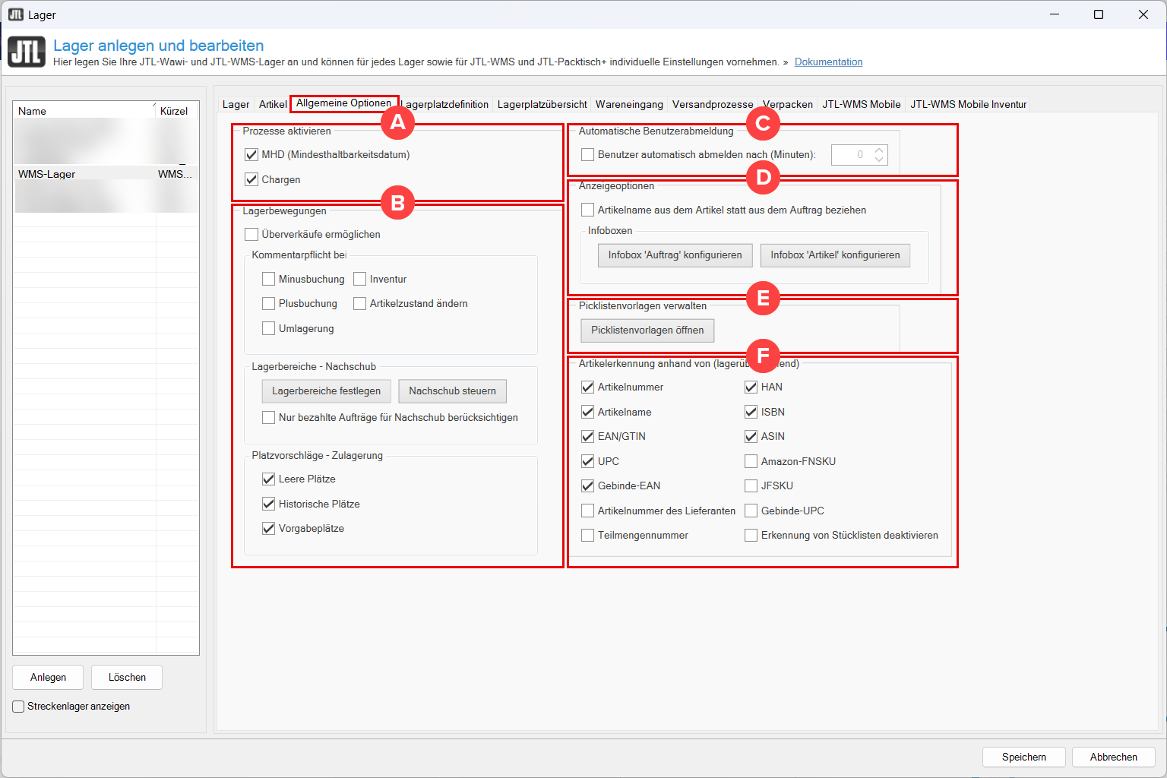Check Artikelname aus dem Artikel beziehen
The width and height of the screenshot is (1167, 778).
point(587,210)
